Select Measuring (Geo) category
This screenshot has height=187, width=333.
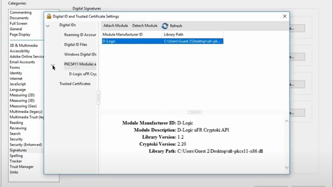(23, 106)
